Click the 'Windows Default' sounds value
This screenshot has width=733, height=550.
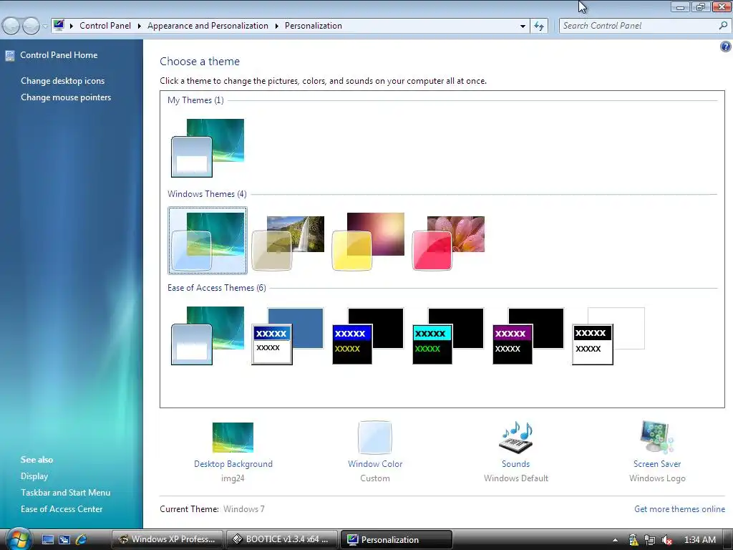tap(515, 478)
